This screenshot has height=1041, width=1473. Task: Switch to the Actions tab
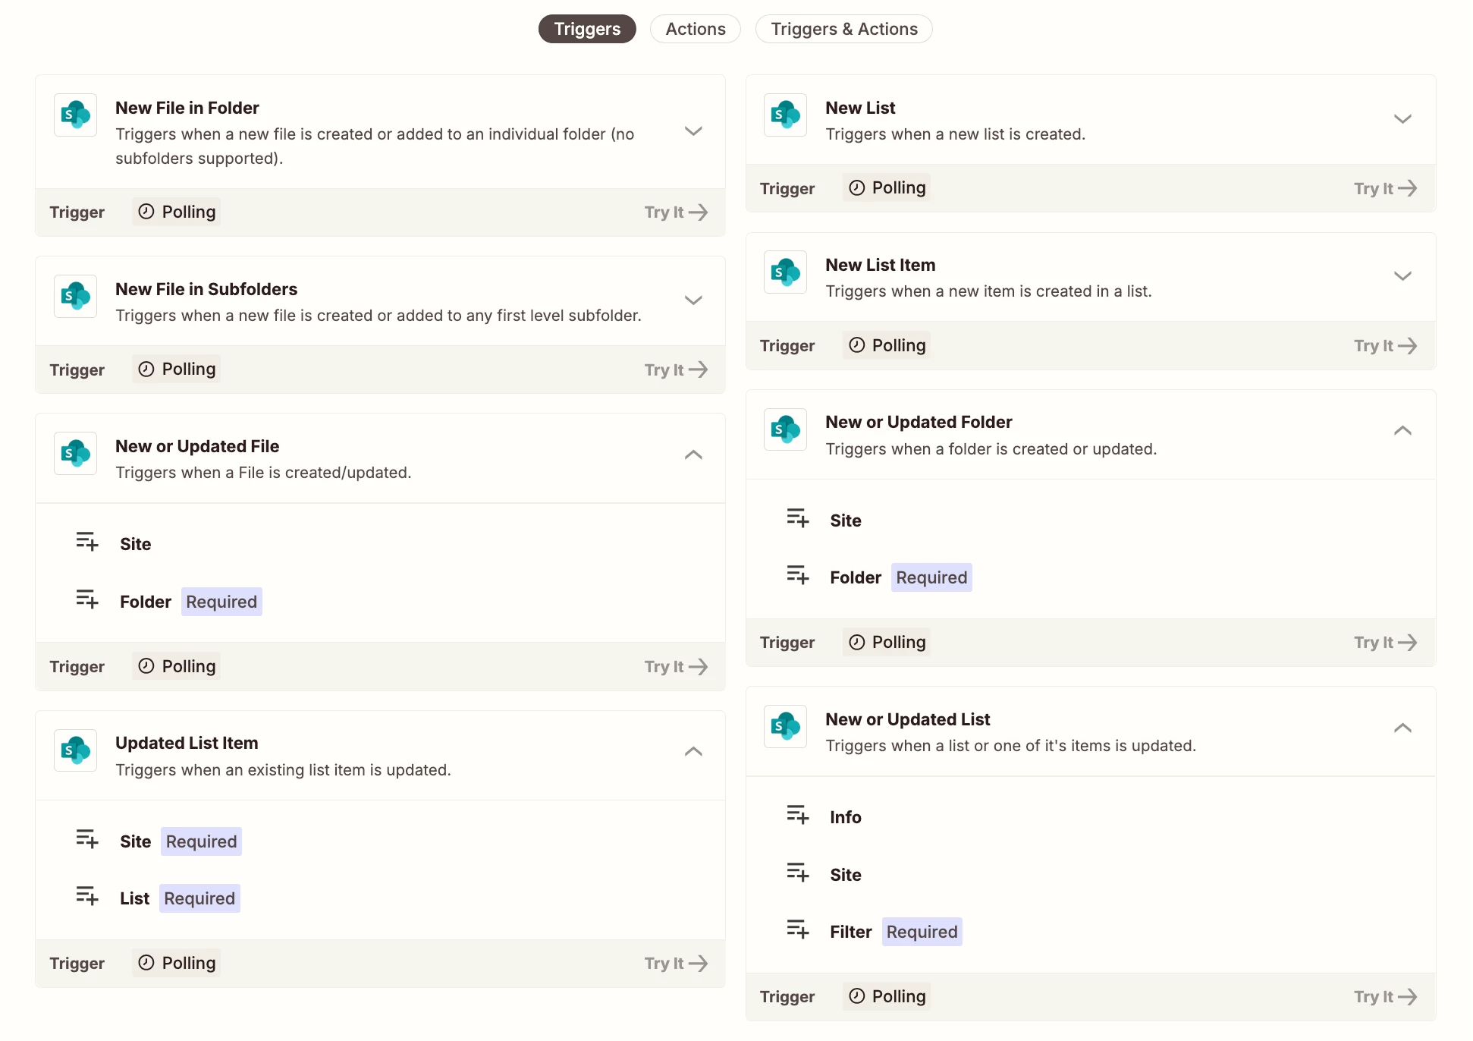696,29
